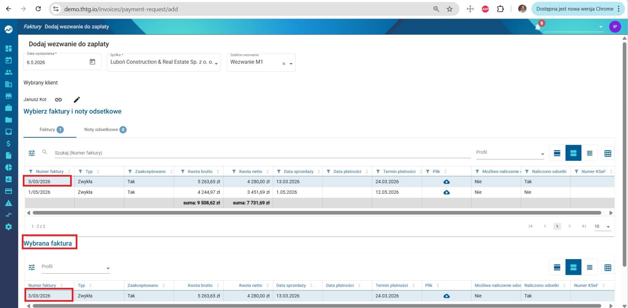Open column grid settings in Faktury table
The image size is (628, 308).
point(608,153)
